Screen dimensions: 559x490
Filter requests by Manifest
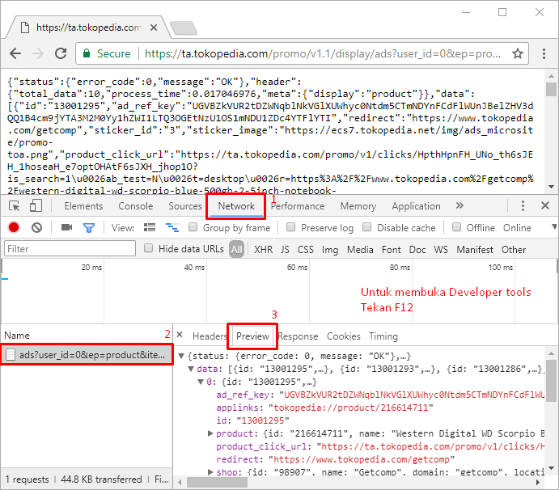[x=475, y=249]
